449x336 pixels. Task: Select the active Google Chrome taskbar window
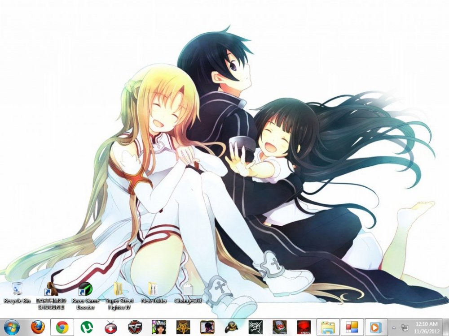point(62,326)
